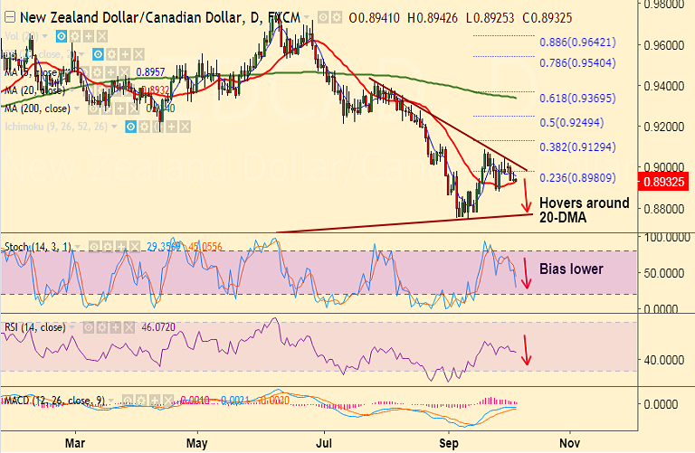Select the 0.618(0.93695) Fibonacci level label

coord(577,99)
